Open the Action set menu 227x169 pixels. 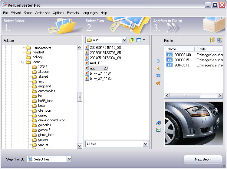pos(42,13)
